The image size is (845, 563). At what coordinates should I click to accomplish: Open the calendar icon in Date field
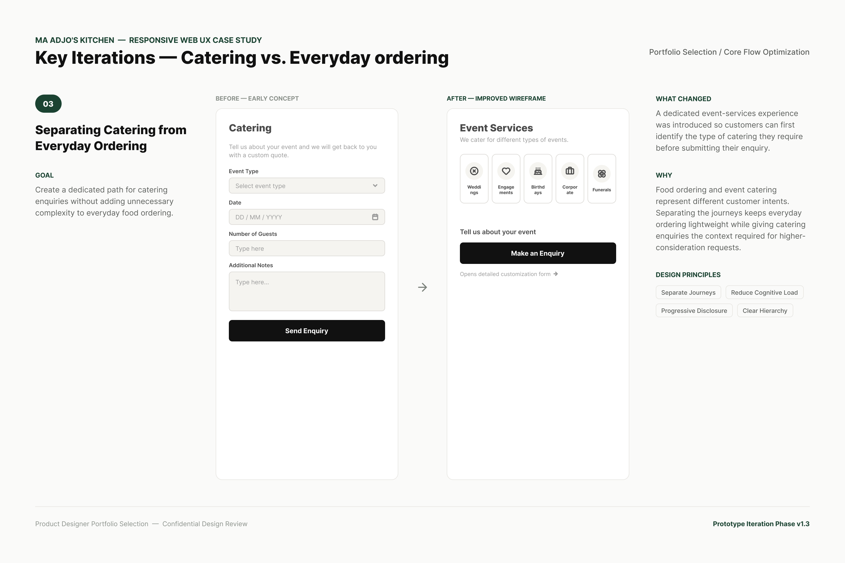[x=375, y=217]
